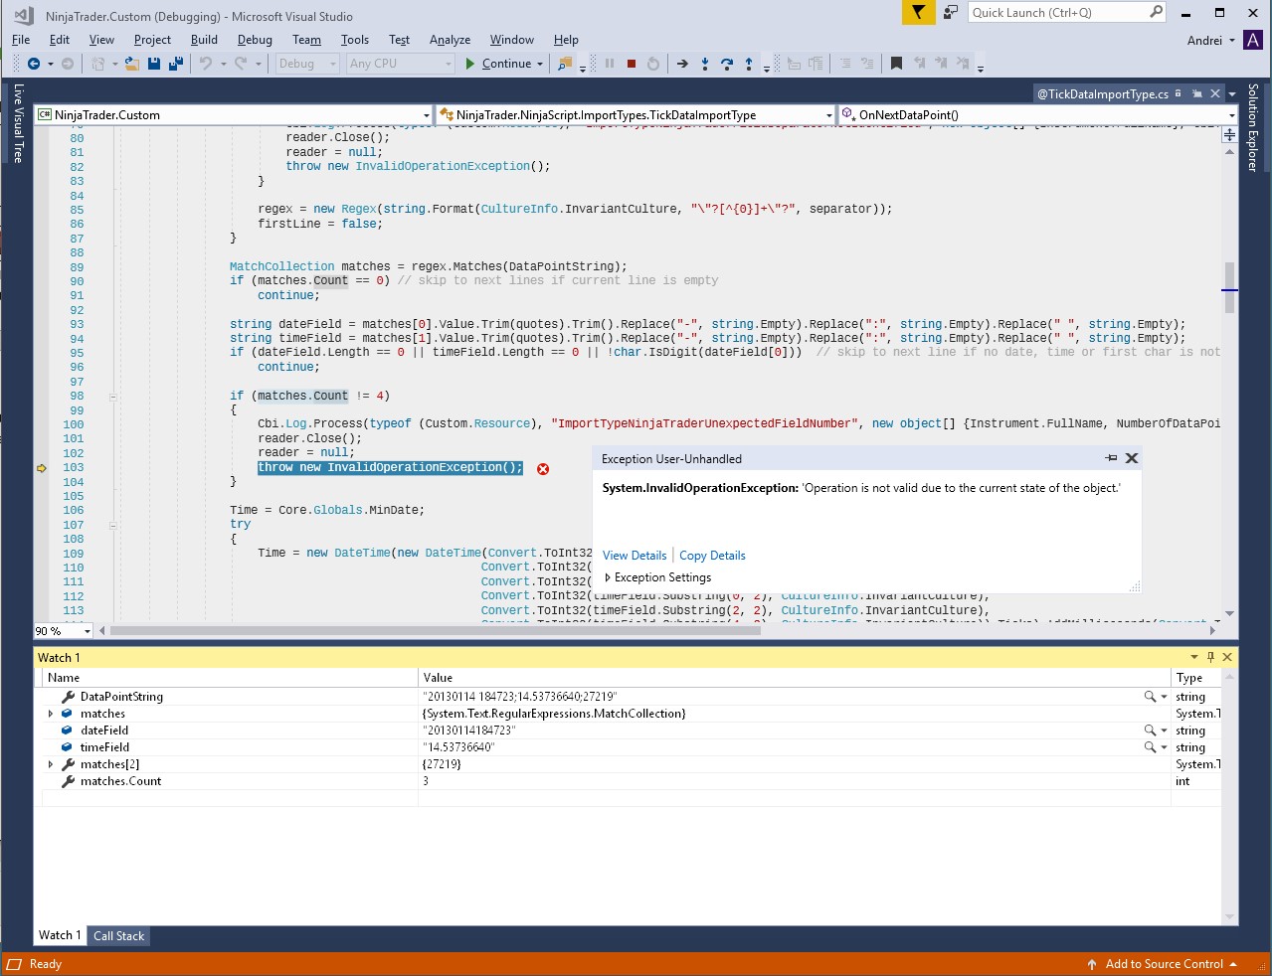
Task: Stop debugging with the red square button
Action: pyautogui.click(x=631, y=64)
